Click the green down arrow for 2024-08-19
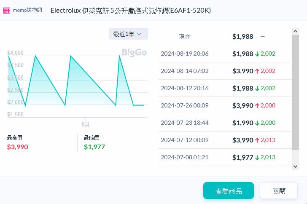The height and width of the screenshot is (204, 307). (x=257, y=54)
